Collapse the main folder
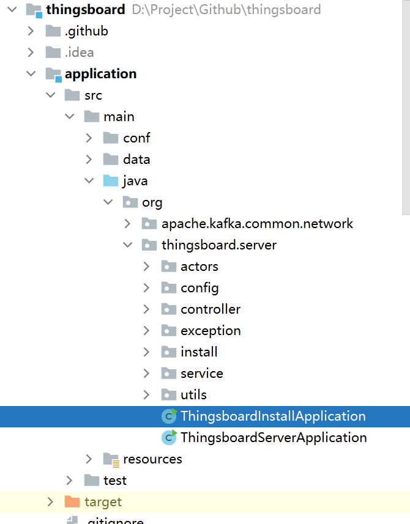Viewport: 410px width, 524px height. pos(70,117)
